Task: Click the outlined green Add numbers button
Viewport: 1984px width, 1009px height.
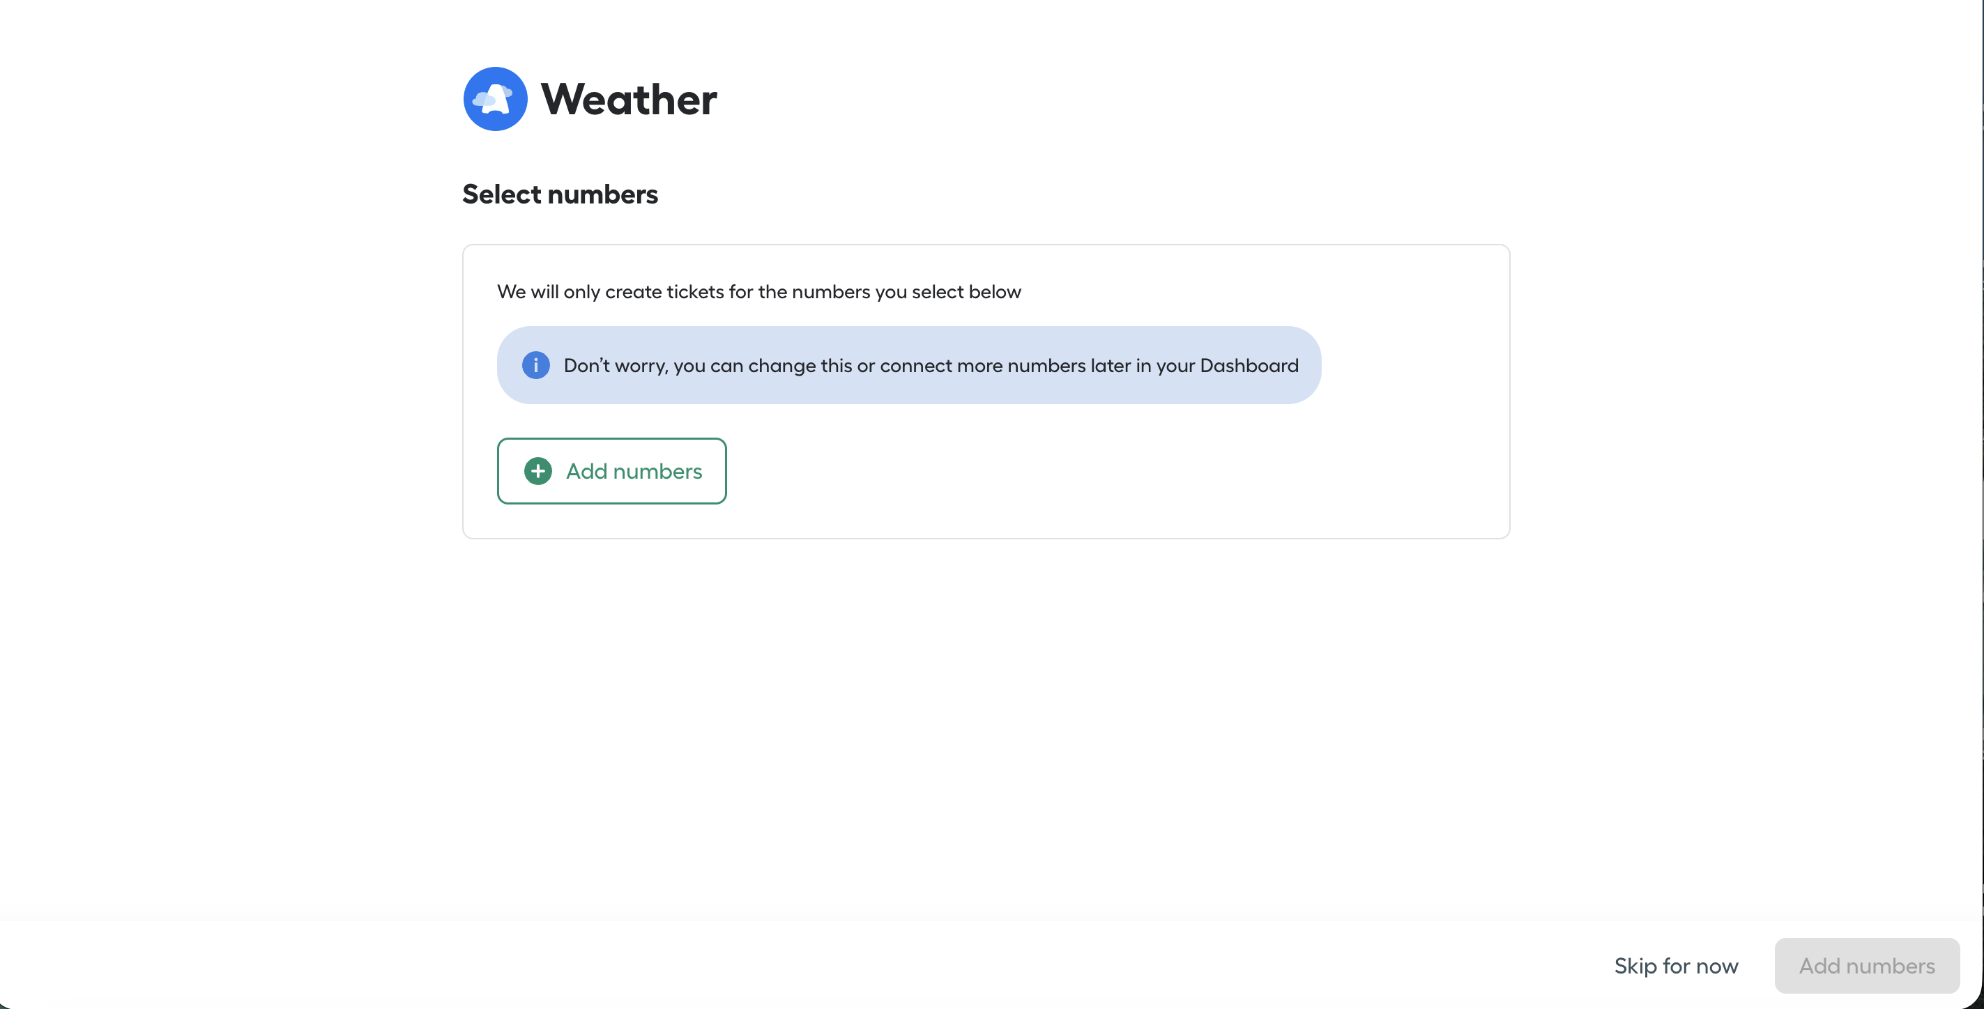Action: pyautogui.click(x=611, y=471)
